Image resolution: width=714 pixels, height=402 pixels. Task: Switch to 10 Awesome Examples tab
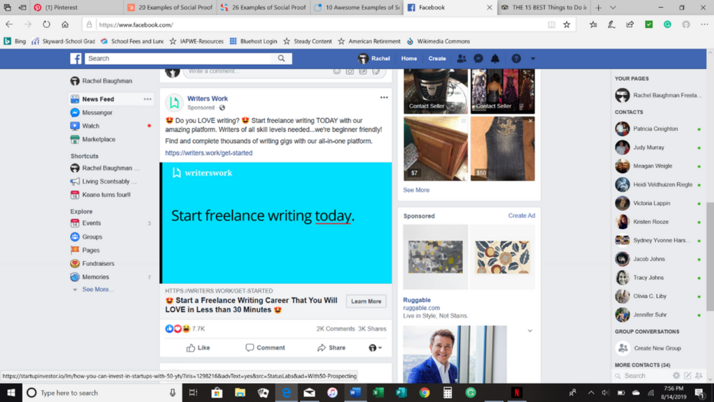pos(358,7)
